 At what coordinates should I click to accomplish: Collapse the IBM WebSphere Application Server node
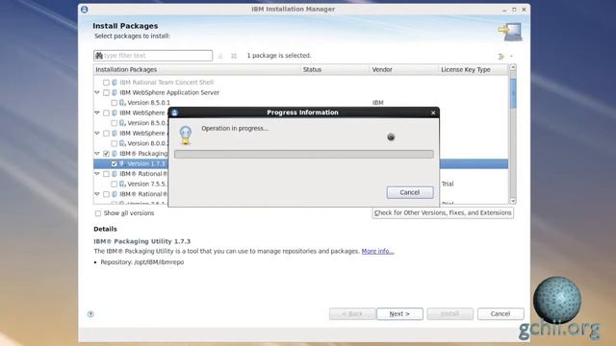coord(97,92)
